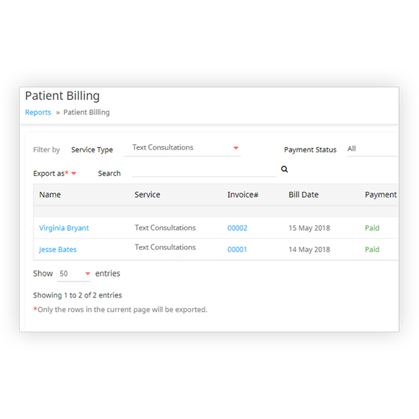Change the Show entries count dropdown
Viewport: 419px width, 419px height.
coord(74,274)
